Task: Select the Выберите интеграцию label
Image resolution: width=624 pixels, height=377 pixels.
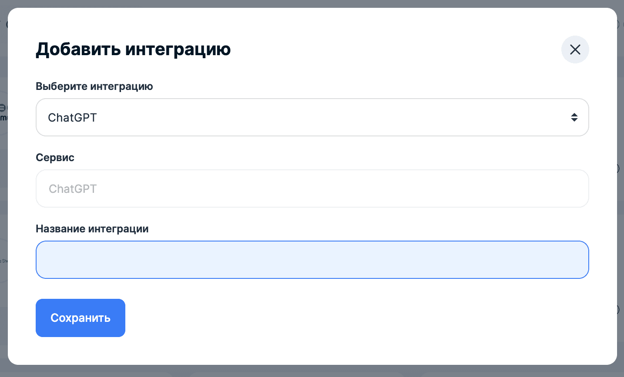Action: point(94,86)
